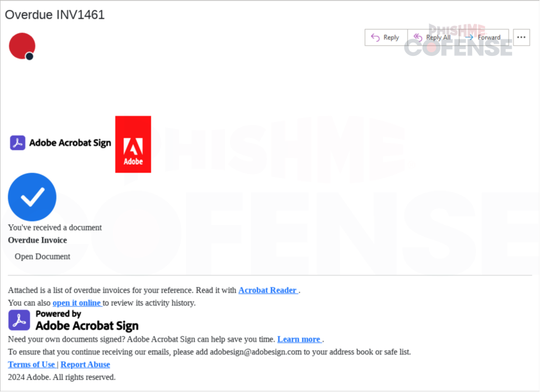Click the Report Abuse link

point(85,364)
